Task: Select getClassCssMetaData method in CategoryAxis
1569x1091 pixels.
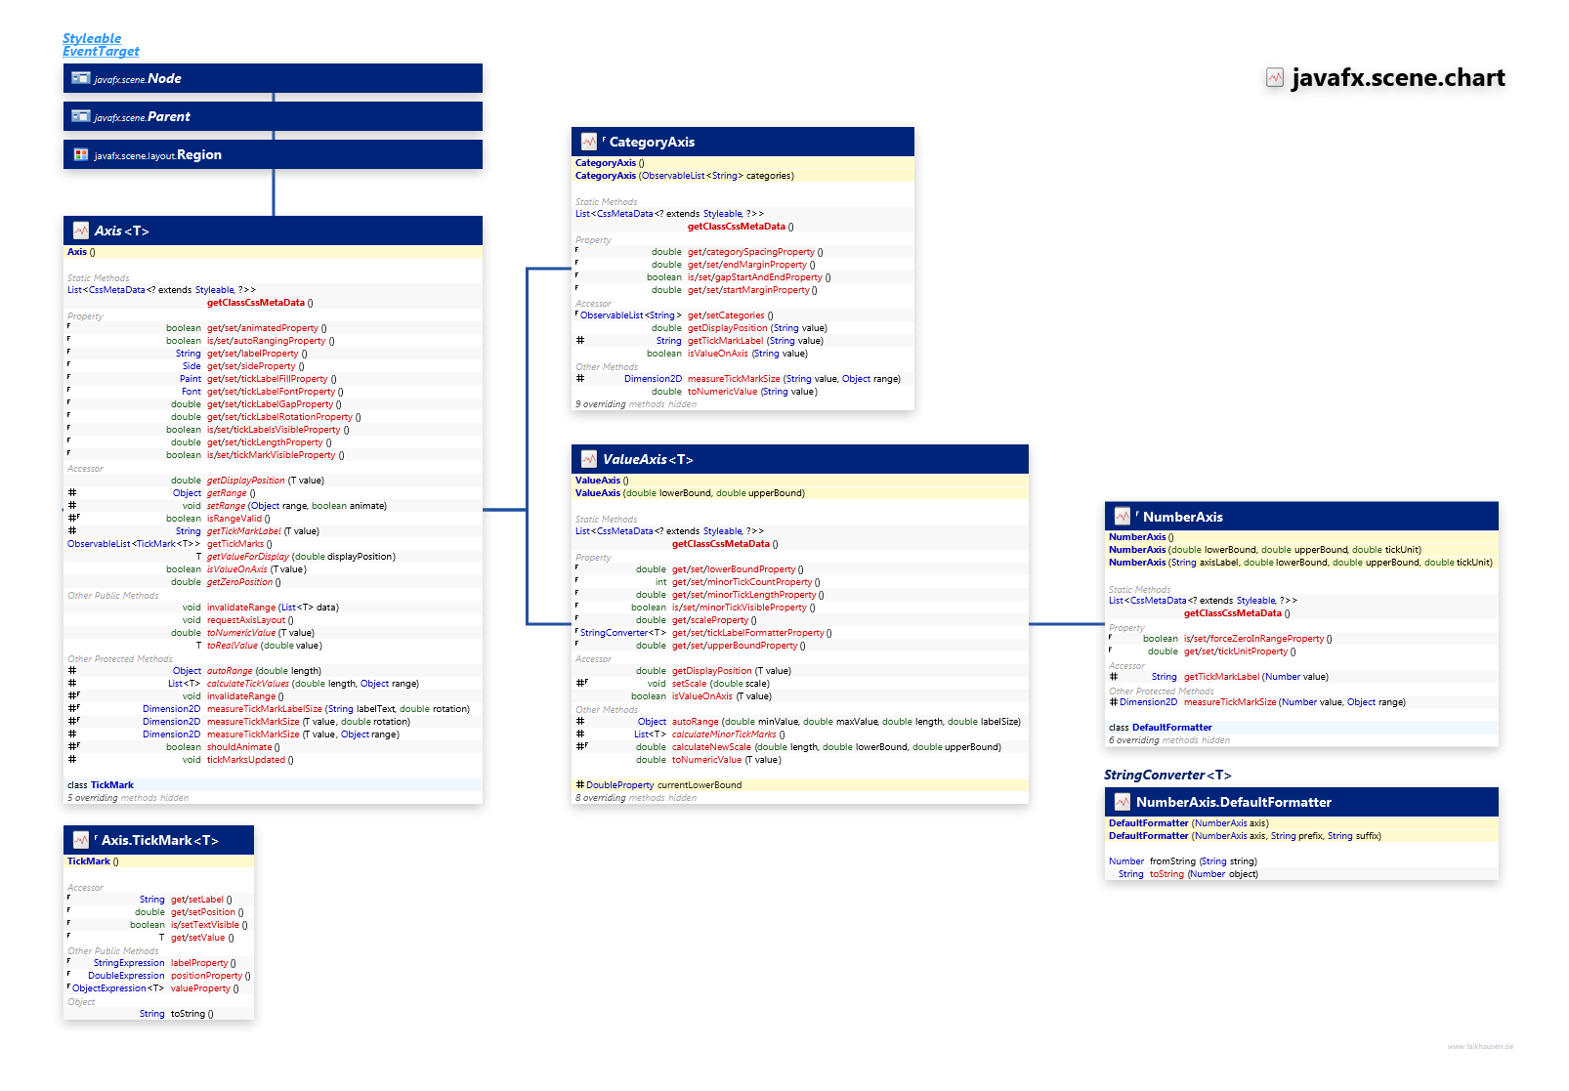Action: [x=736, y=227]
